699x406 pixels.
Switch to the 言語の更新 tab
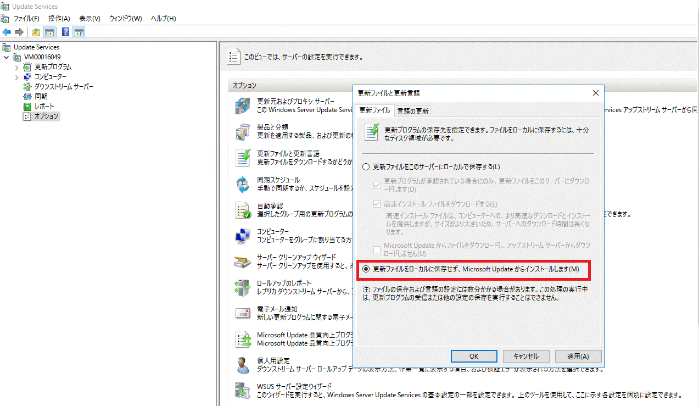coord(413,111)
